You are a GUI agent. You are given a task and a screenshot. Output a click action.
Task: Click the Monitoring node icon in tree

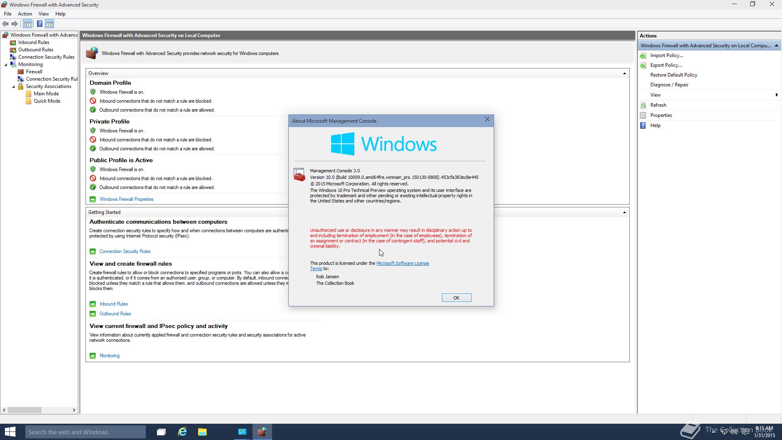13,64
